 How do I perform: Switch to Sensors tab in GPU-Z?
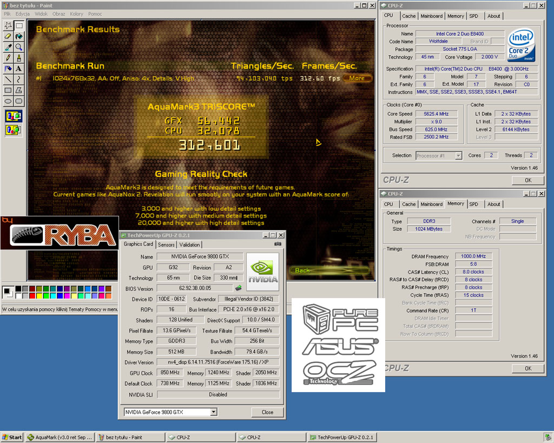(166, 244)
